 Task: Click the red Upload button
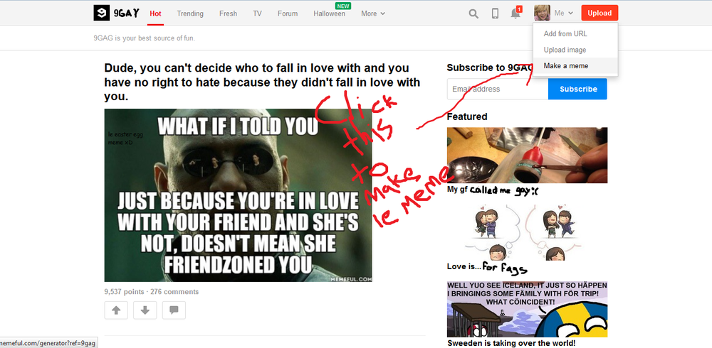point(600,13)
